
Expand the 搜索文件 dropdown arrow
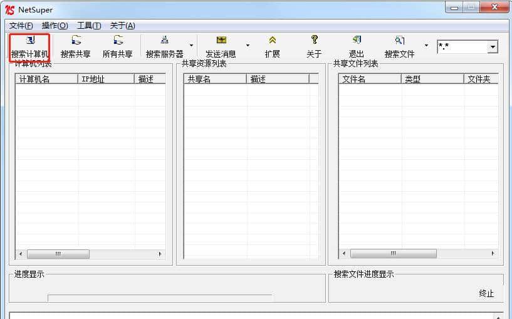tap(426, 45)
